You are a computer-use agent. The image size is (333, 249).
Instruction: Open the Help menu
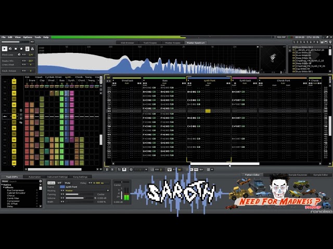click(46, 37)
